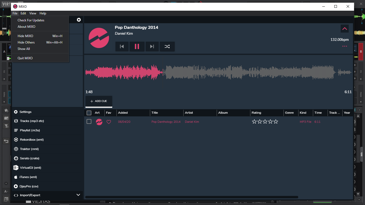This screenshot has width=365, height=205.
Task: Click the ADD CUE button
Action: tap(99, 101)
